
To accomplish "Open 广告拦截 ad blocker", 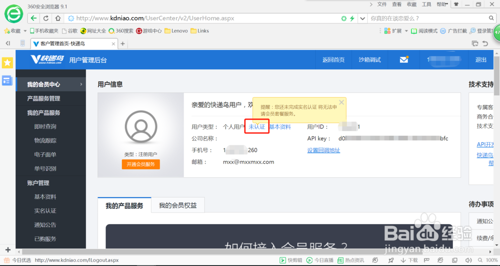I will tap(453, 31).
